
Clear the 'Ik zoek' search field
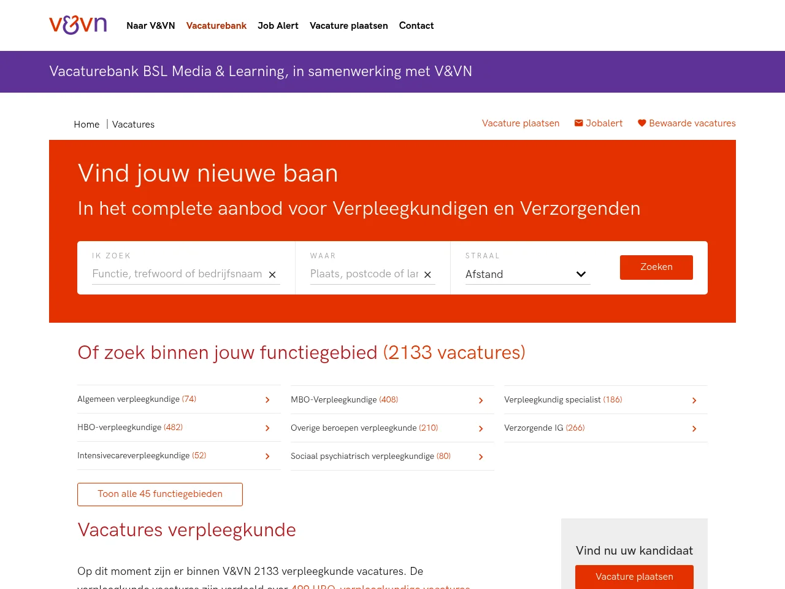click(x=272, y=275)
